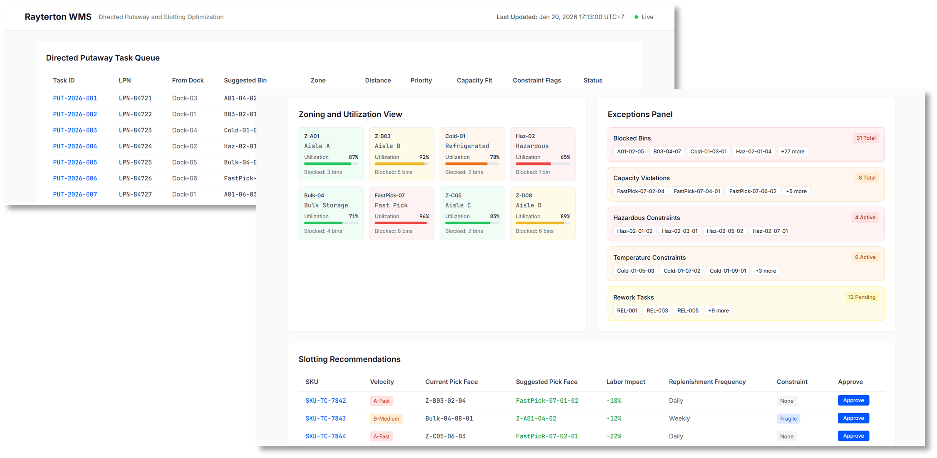The width and height of the screenshot is (937, 458).
Task: Select blocked bin A01-02-05
Action: (x=630, y=151)
